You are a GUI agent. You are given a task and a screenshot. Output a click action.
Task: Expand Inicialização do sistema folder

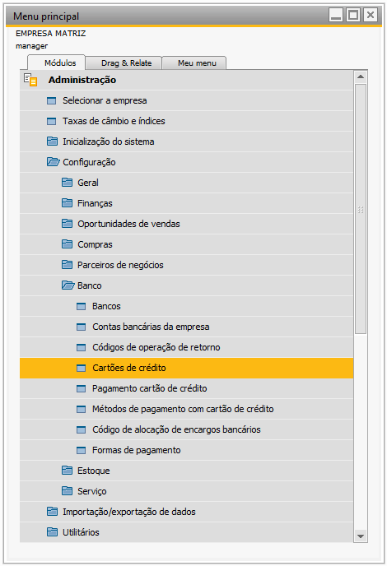(x=52, y=141)
